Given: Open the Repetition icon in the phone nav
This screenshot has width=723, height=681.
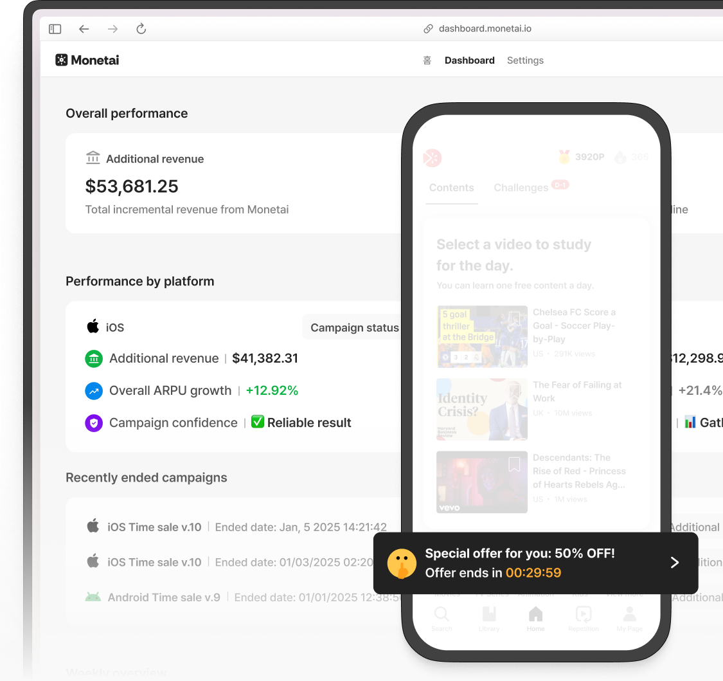Looking at the screenshot, I should [583, 617].
